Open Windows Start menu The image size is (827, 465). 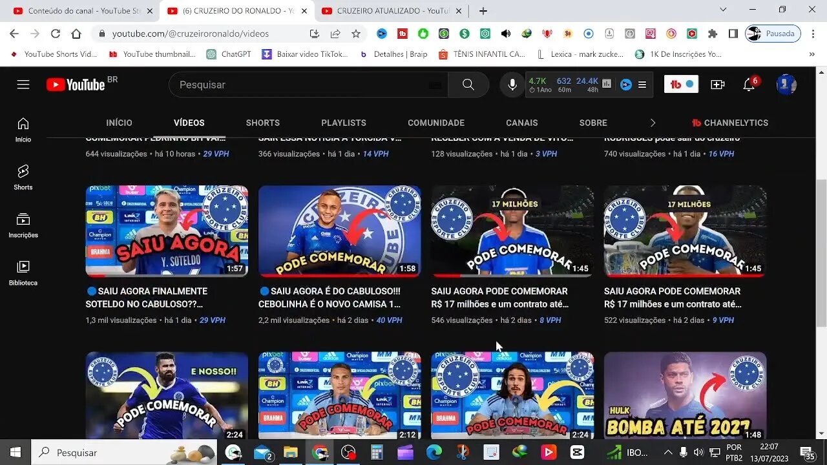[15, 452]
